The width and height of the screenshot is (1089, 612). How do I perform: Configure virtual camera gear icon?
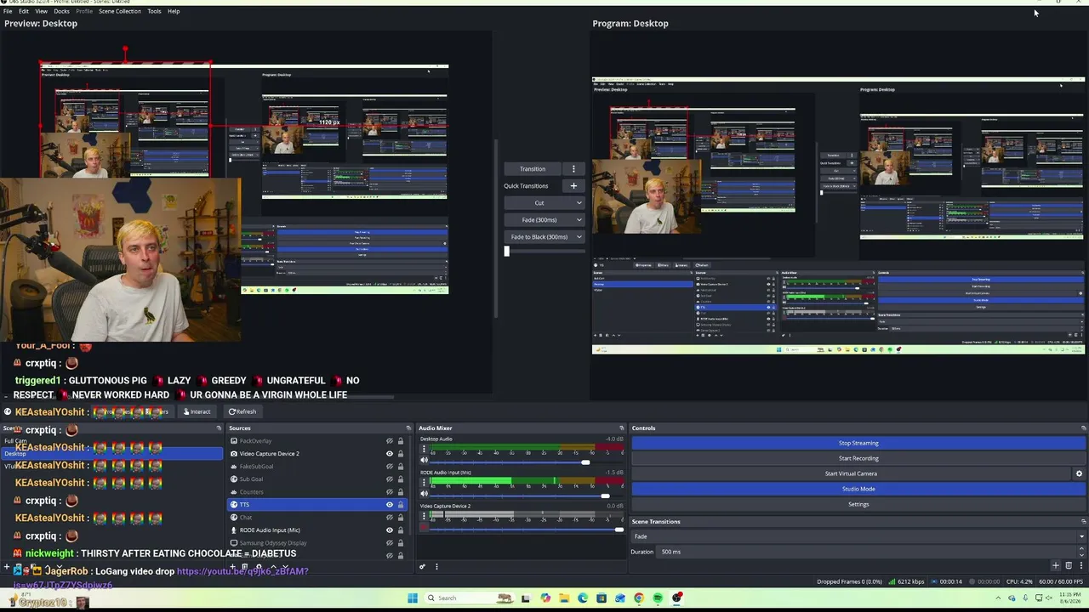(1079, 474)
